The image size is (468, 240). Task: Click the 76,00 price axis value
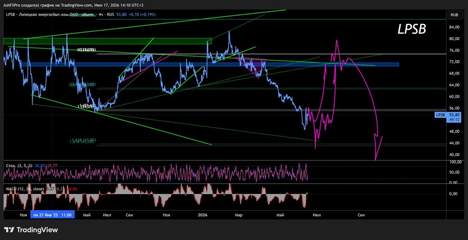click(455, 50)
